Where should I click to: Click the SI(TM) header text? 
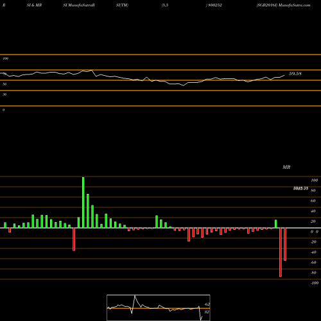point(122,5)
